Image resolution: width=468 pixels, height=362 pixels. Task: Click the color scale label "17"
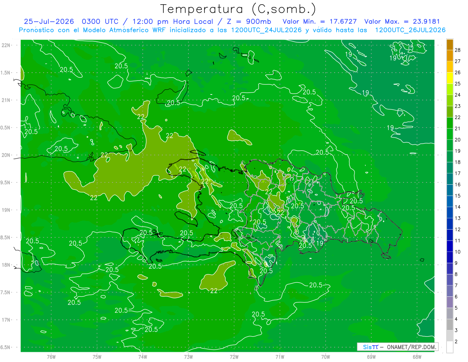[458, 173]
